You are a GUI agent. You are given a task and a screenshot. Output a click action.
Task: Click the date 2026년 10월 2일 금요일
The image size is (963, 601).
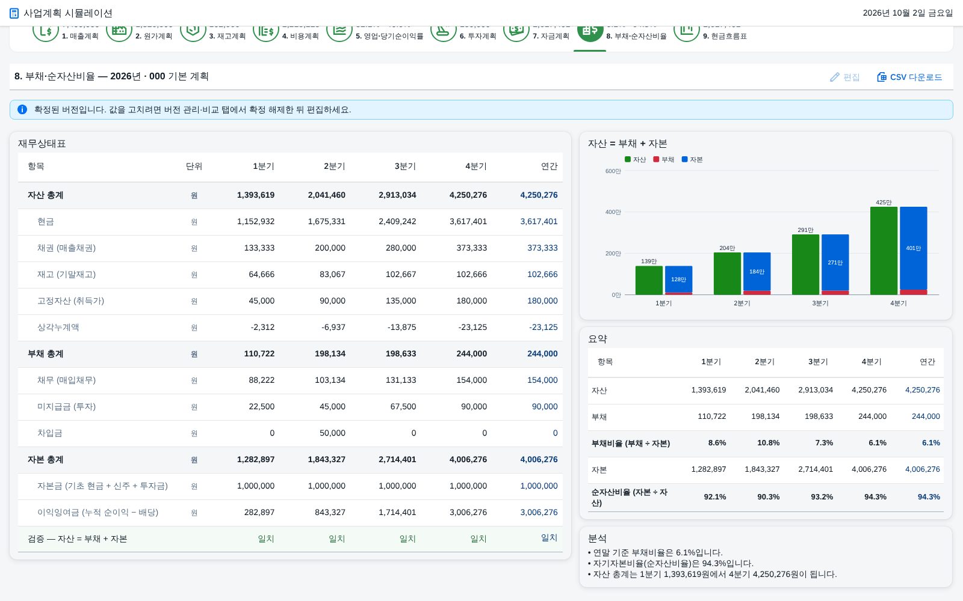(908, 13)
